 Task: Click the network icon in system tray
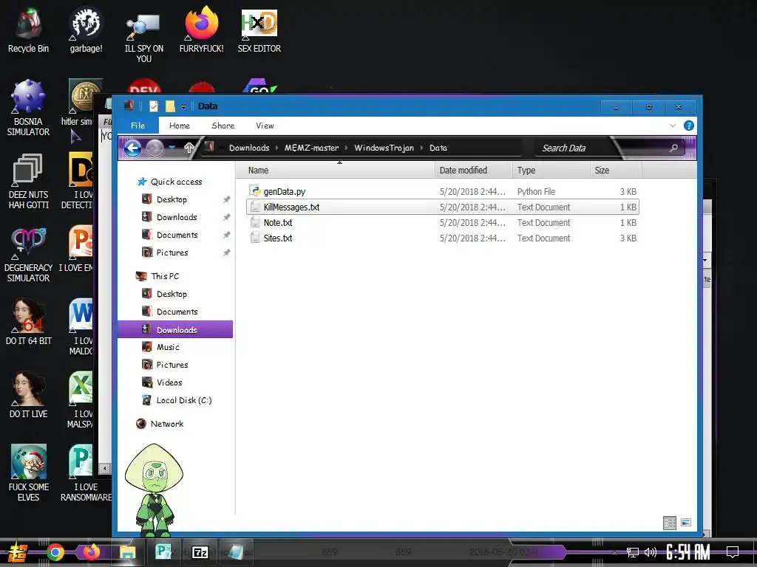click(633, 552)
